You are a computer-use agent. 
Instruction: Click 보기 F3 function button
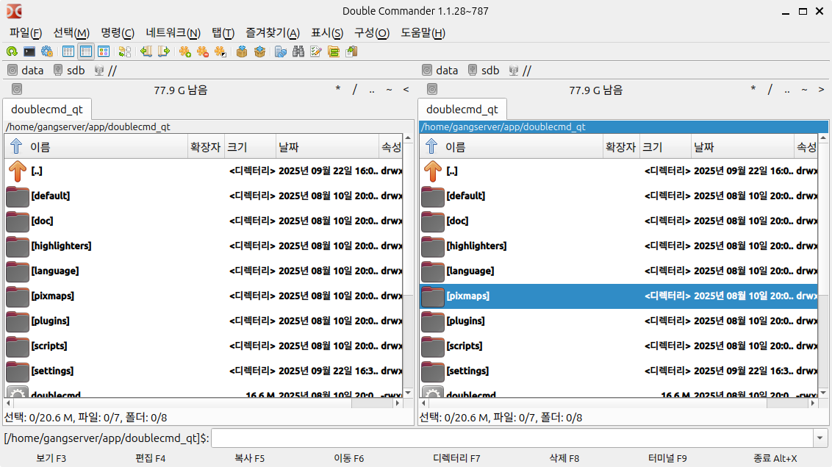point(51,458)
